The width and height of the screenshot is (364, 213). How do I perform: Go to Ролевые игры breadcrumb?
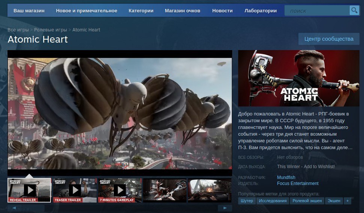[51, 30]
